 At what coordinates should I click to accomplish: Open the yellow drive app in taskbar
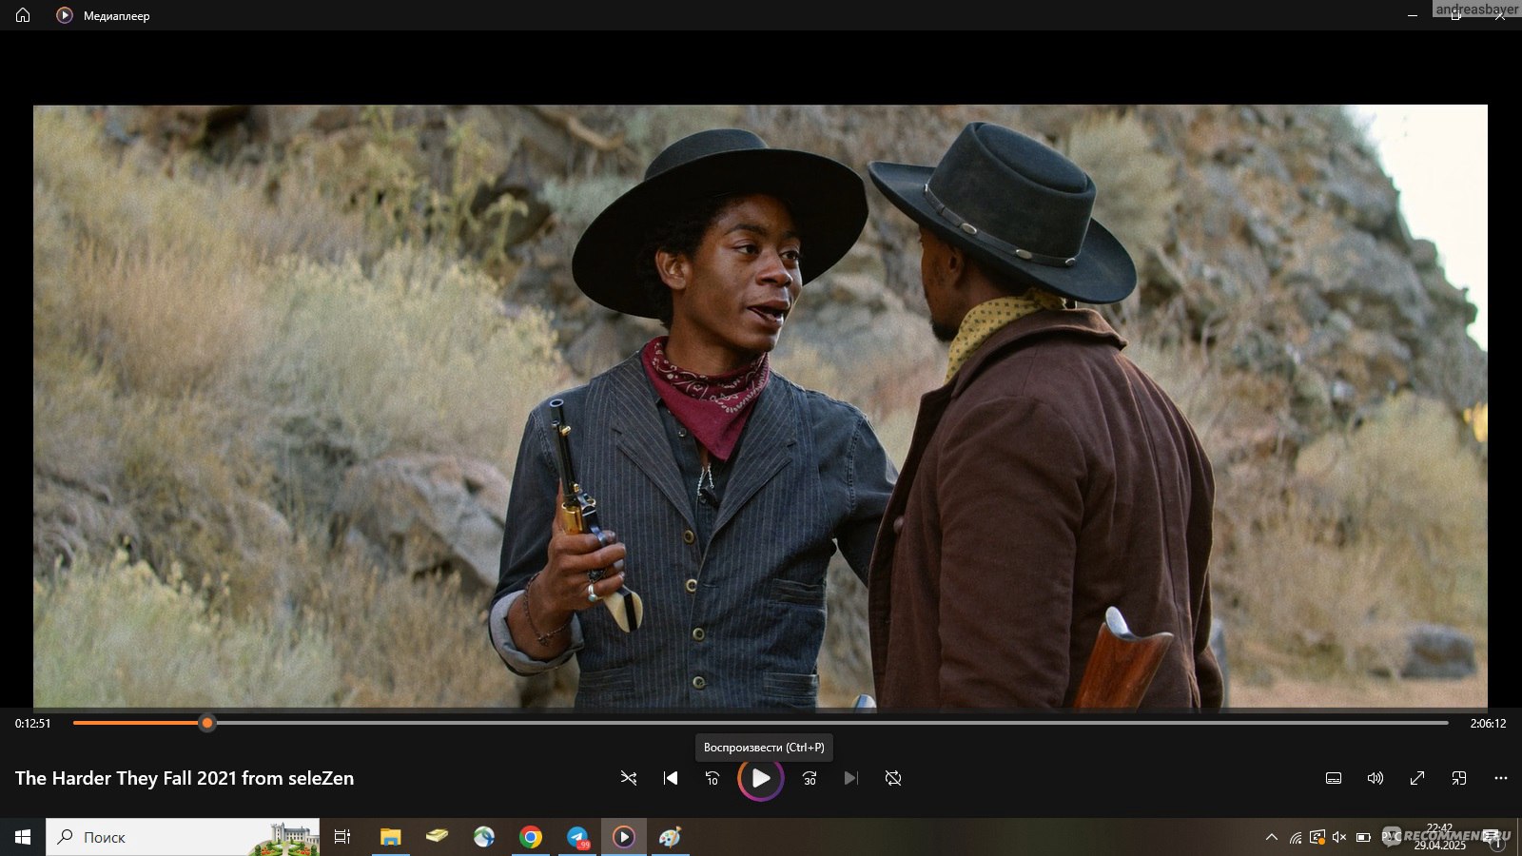(x=437, y=837)
